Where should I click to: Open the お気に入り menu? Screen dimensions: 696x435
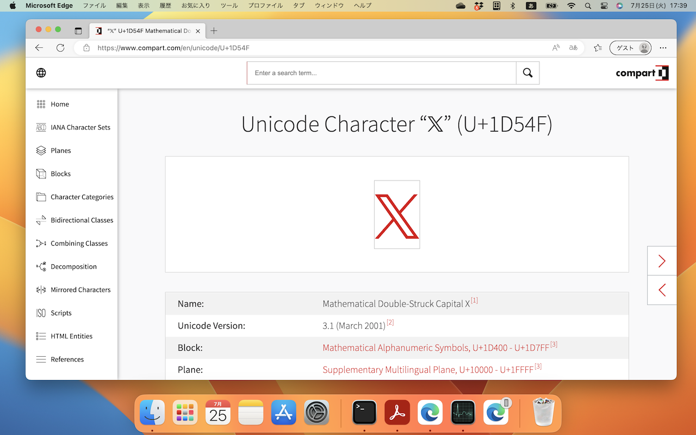(x=196, y=5)
